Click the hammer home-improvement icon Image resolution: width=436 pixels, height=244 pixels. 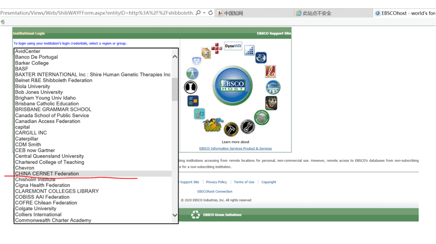coord(231,129)
